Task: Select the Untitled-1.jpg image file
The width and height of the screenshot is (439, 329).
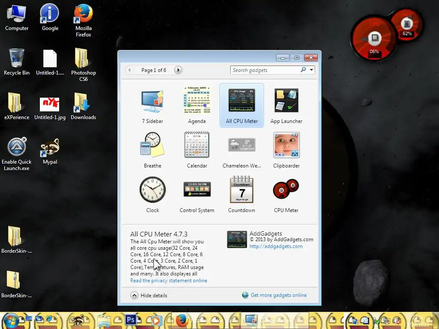Action: [50, 108]
